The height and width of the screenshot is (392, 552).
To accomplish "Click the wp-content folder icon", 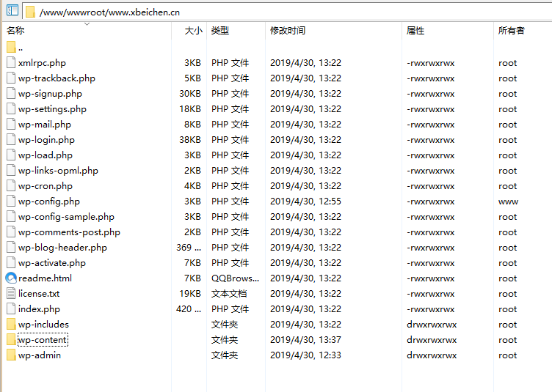I will click(x=11, y=340).
